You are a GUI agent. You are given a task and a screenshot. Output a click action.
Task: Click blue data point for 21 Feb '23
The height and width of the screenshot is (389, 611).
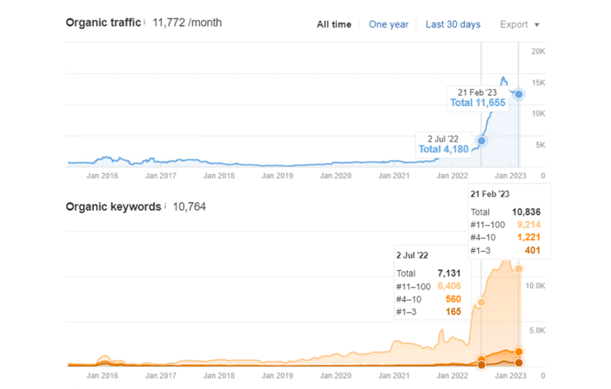click(x=519, y=94)
